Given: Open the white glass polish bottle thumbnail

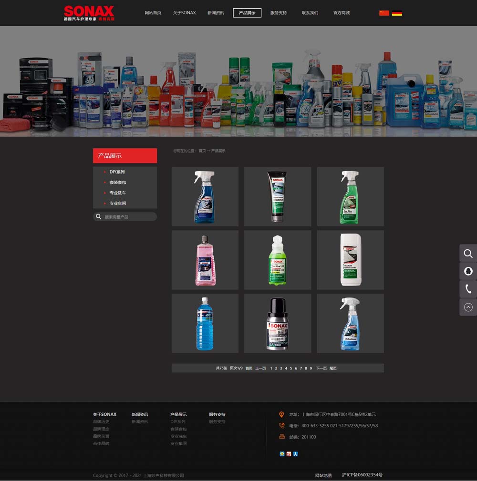Looking at the screenshot, I should [350, 260].
